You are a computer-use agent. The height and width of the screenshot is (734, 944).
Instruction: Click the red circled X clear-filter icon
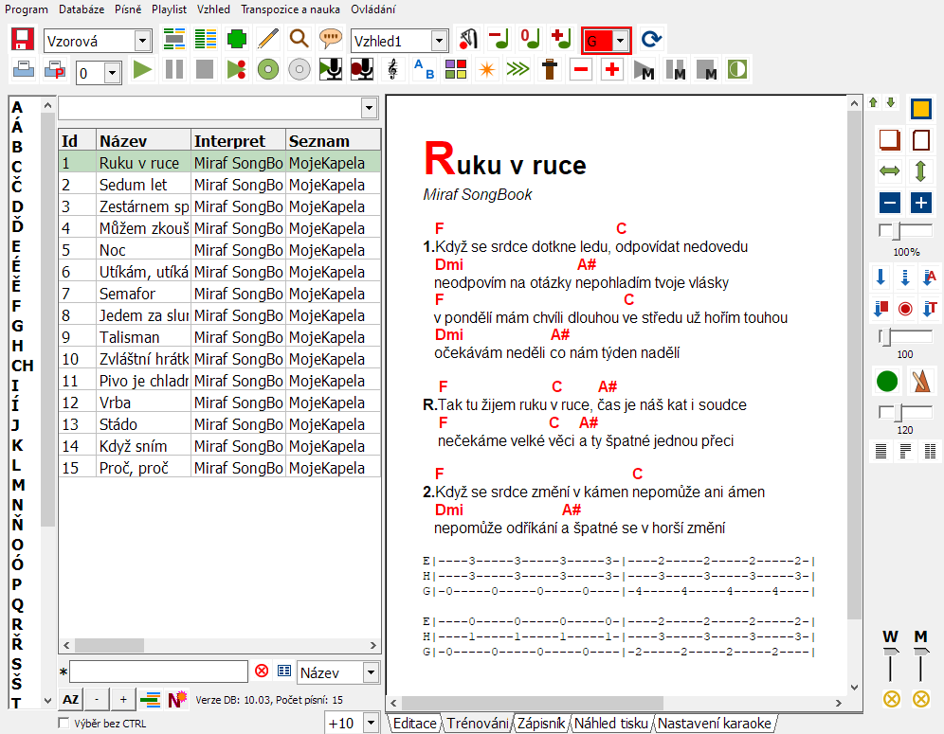tap(262, 671)
